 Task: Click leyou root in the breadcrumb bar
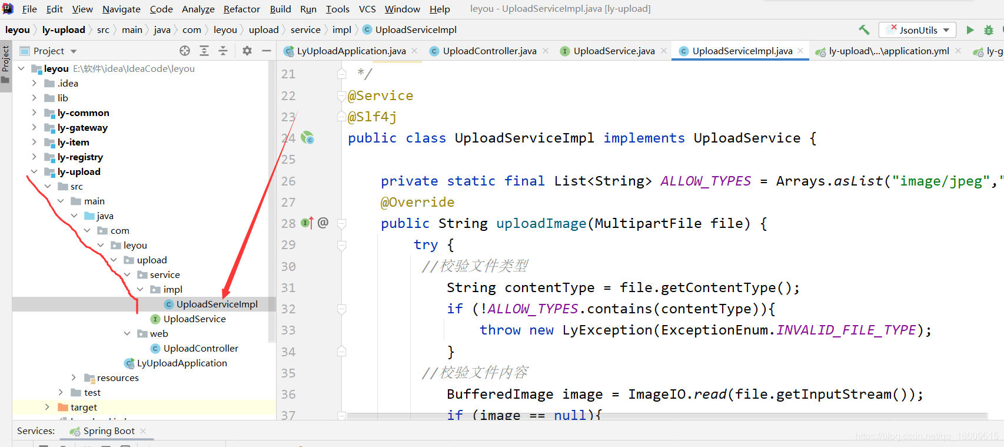tap(18, 29)
